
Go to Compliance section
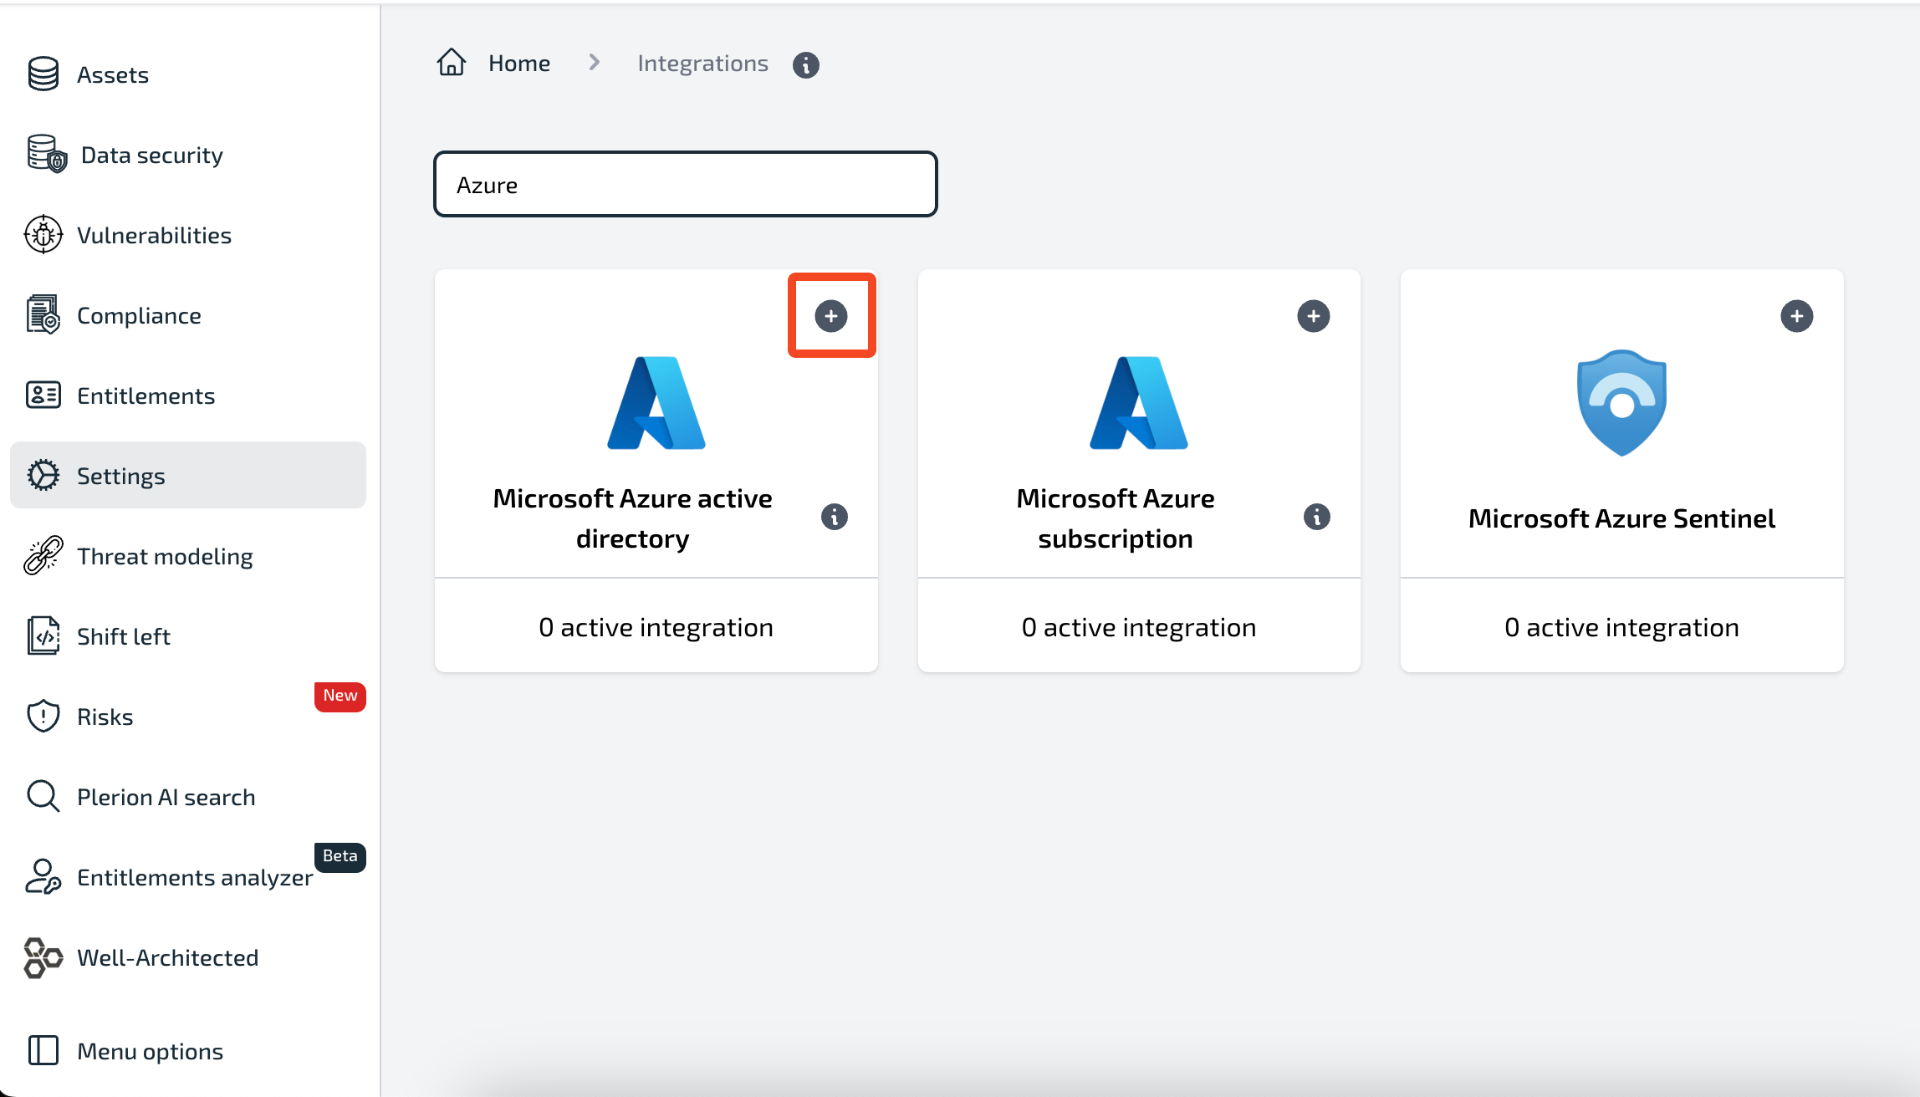(x=139, y=315)
